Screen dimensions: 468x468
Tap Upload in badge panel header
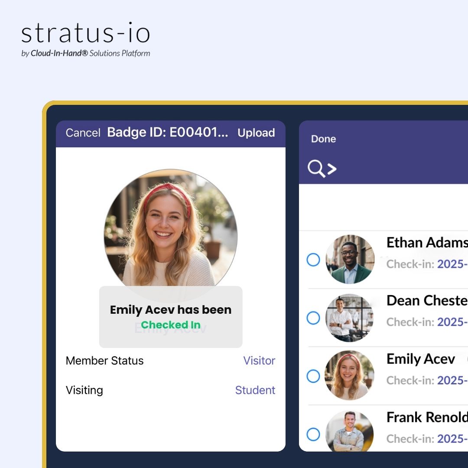click(256, 133)
